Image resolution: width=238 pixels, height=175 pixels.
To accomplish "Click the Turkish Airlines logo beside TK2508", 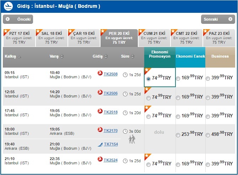I will pos(100,74).
